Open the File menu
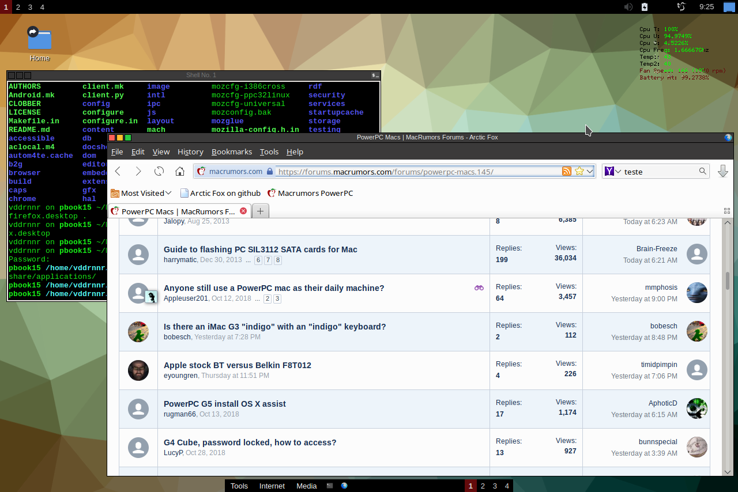This screenshot has width=738, height=492. click(117, 152)
